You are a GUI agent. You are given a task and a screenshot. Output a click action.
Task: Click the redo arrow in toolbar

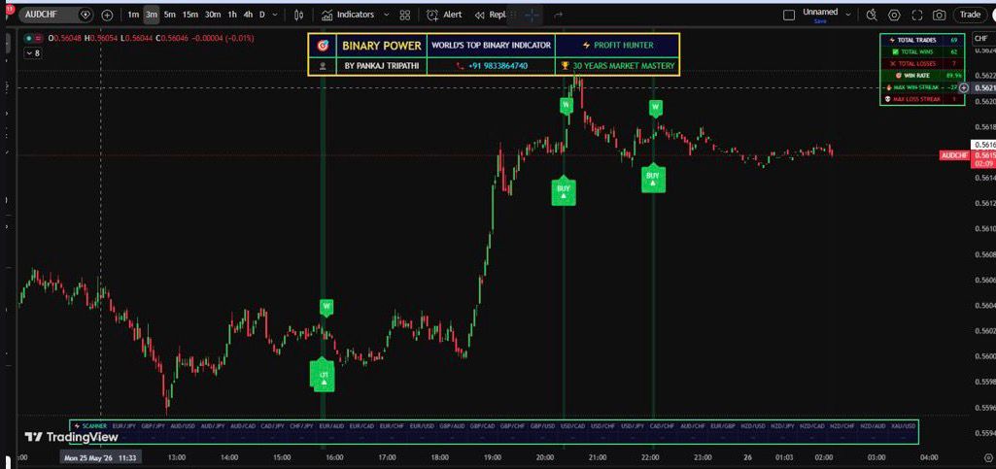point(559,15)
